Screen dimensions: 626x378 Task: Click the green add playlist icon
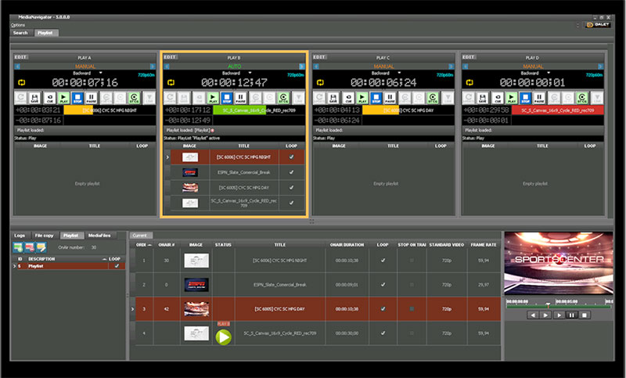[x=18, y=247]
